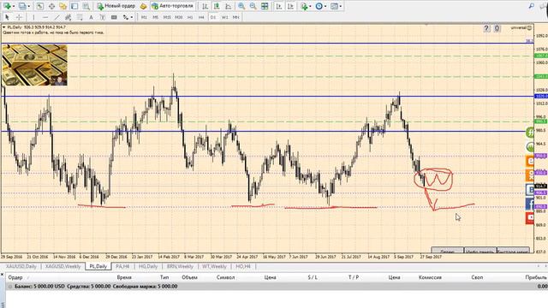
Task: Open the Data Window crosshair icon
Action: [51, 6]
